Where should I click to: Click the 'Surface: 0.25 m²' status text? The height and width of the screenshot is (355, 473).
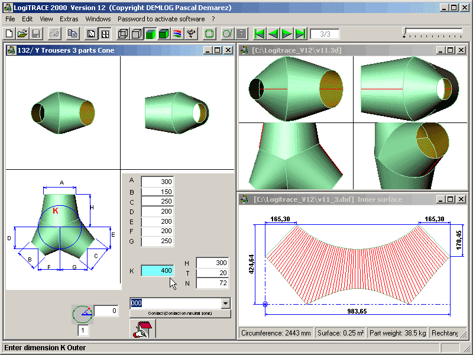pyautogui.click(x=341, y=333)
